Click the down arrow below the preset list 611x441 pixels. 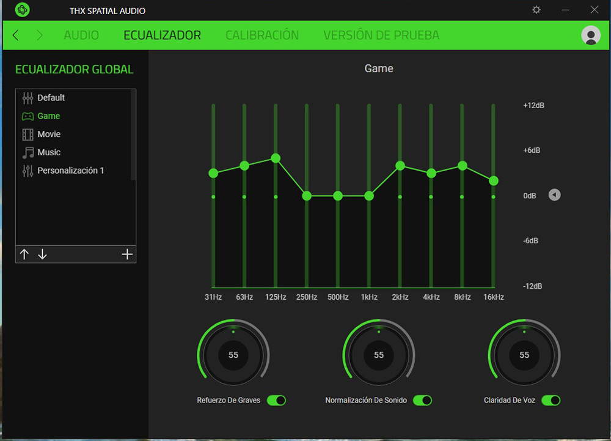(42, 254)
